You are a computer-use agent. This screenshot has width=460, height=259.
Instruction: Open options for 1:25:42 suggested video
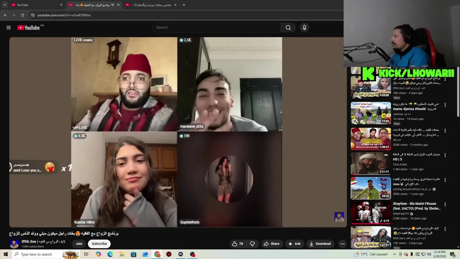click(x=445, y=79)
